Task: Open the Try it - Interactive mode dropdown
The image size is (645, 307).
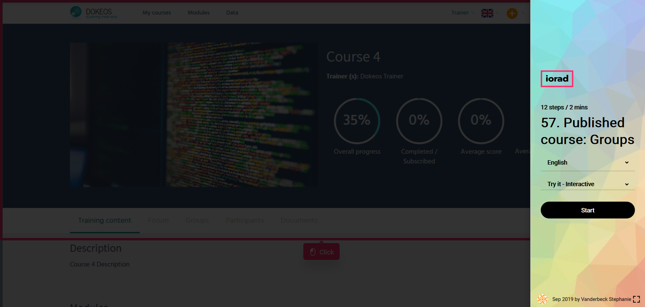Action: point(587,184)
